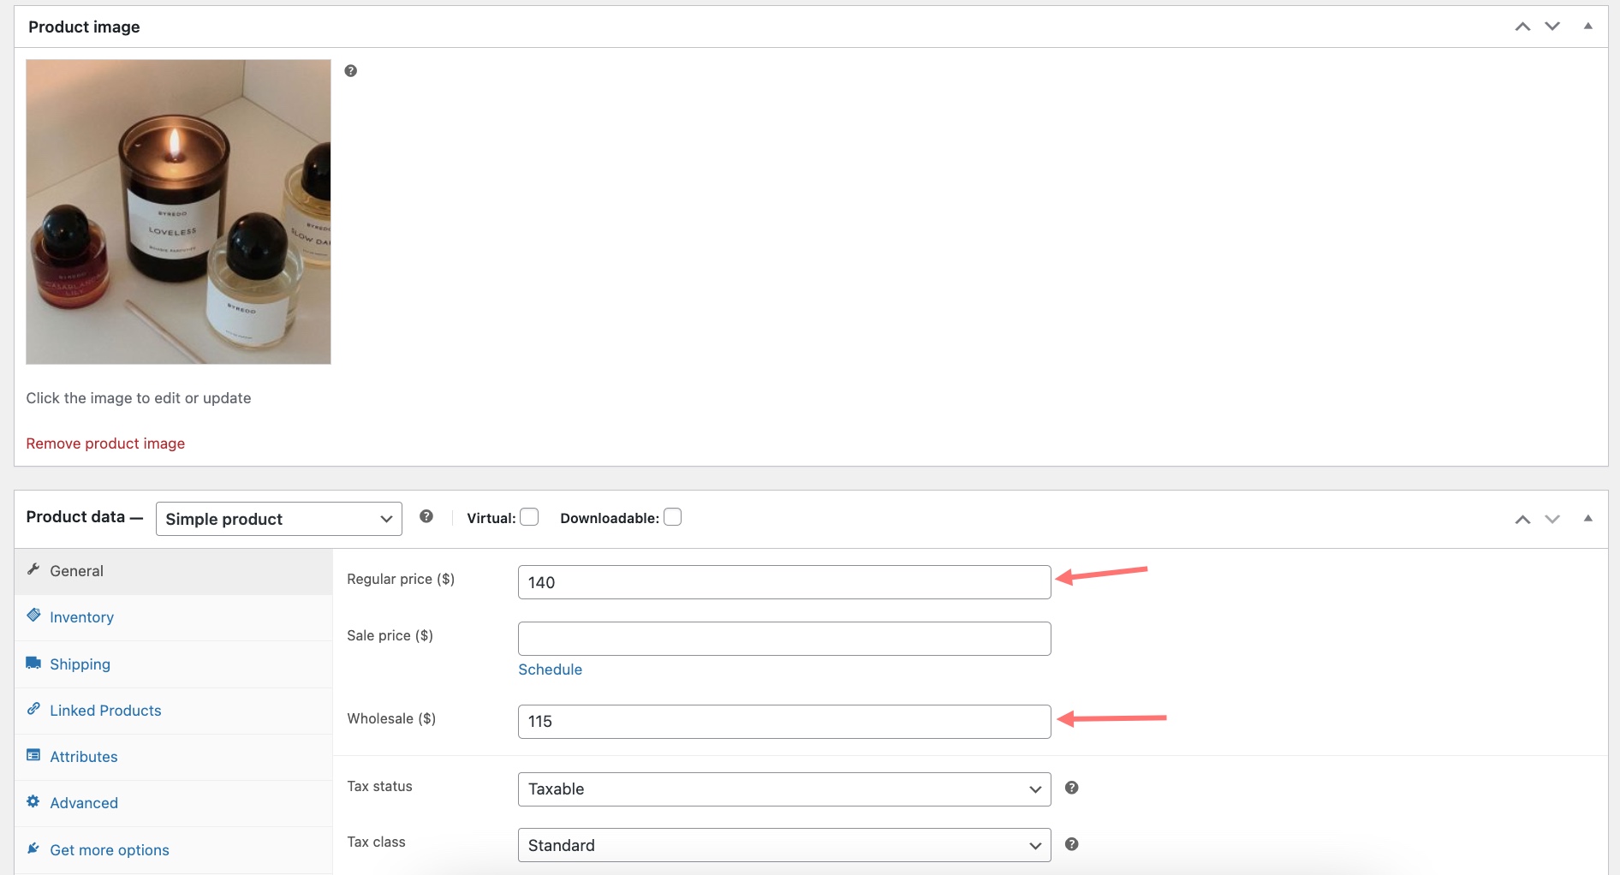Move Product data panel down
The height and width of the screenshot is (875, 1620).
pos(1552,519)
